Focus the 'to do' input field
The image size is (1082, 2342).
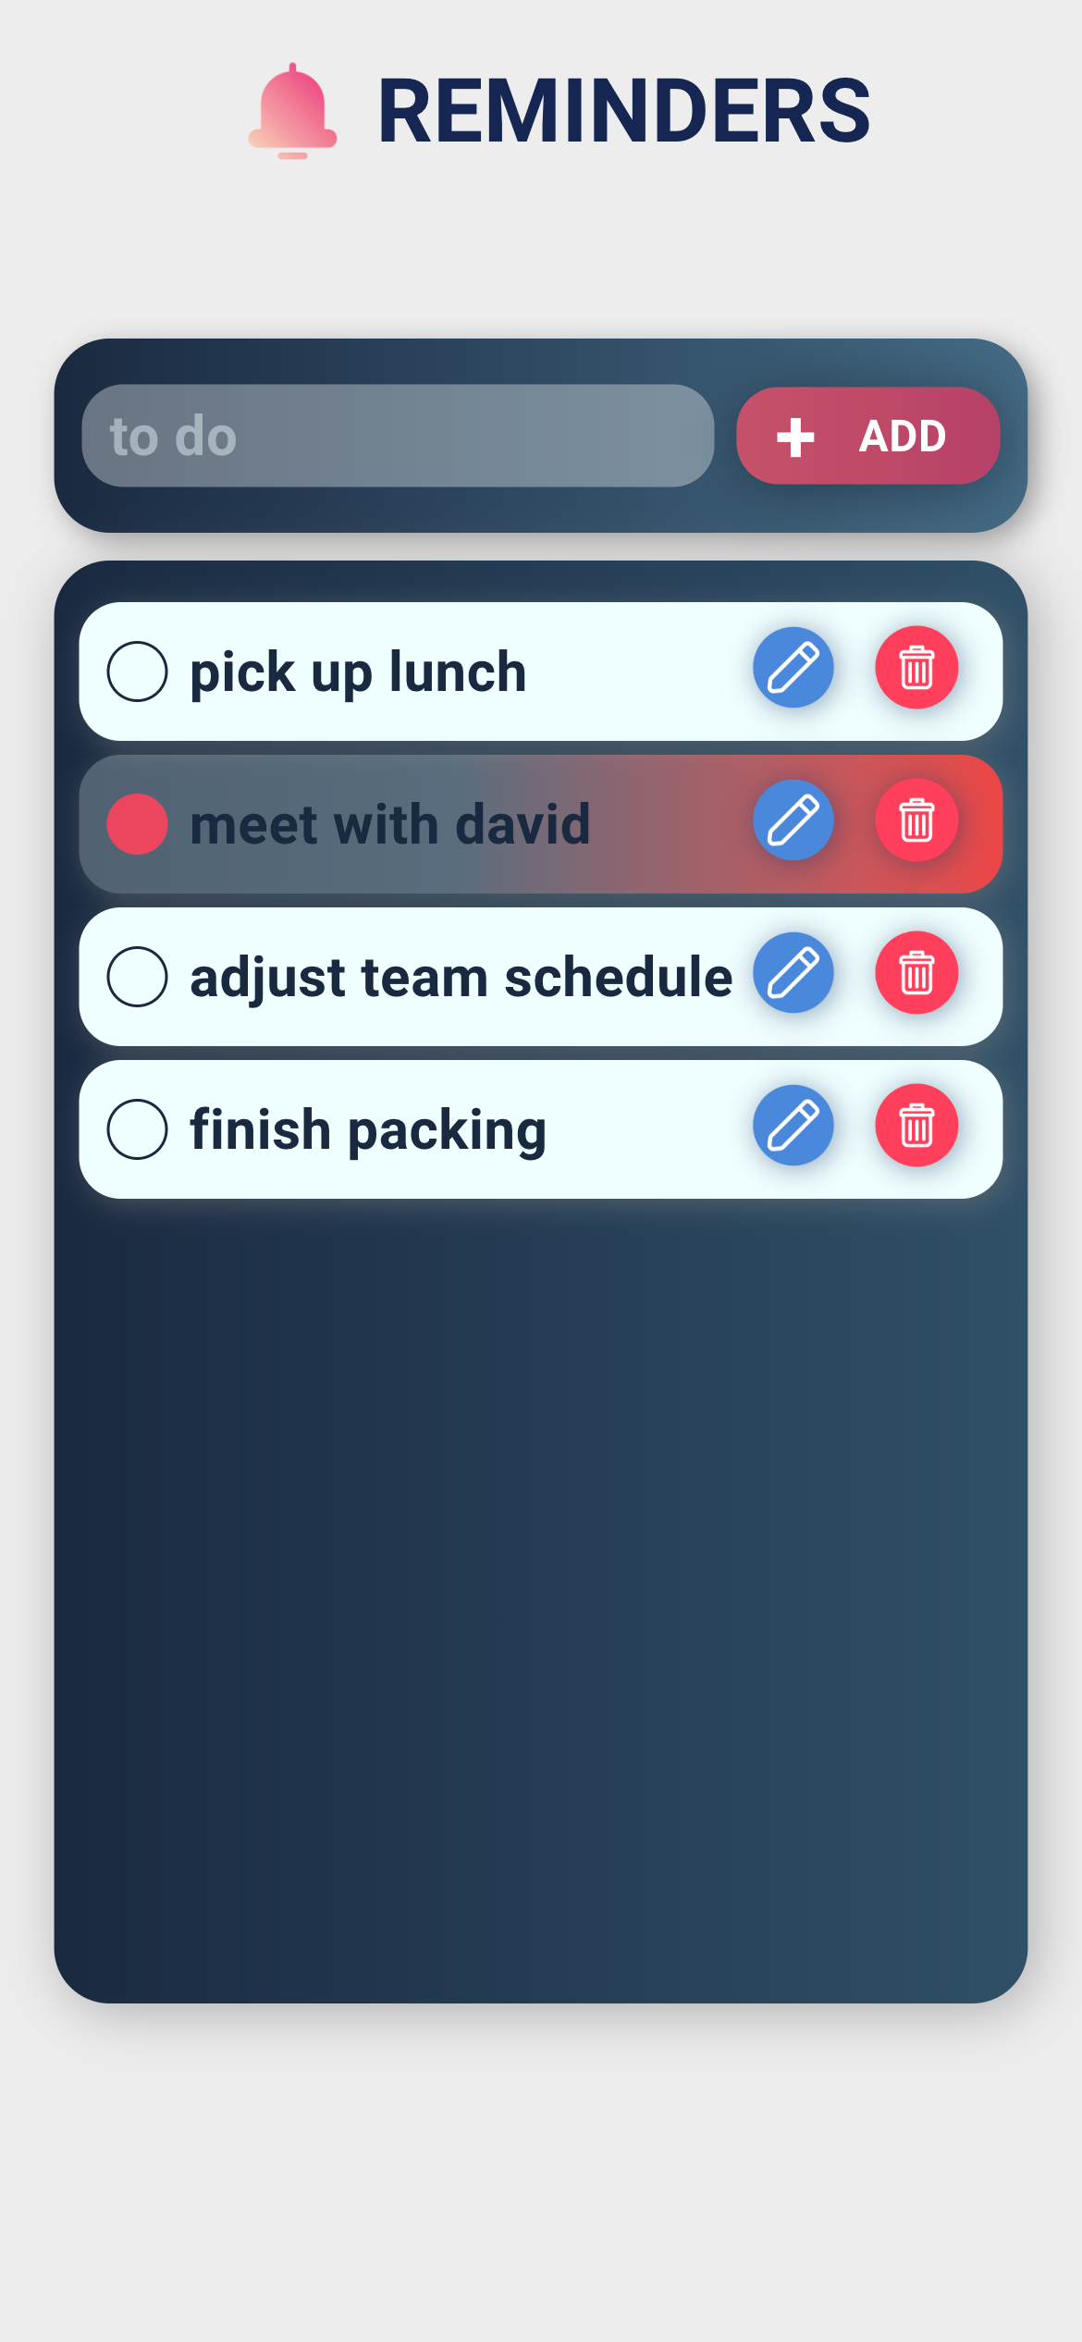[398, 436]
